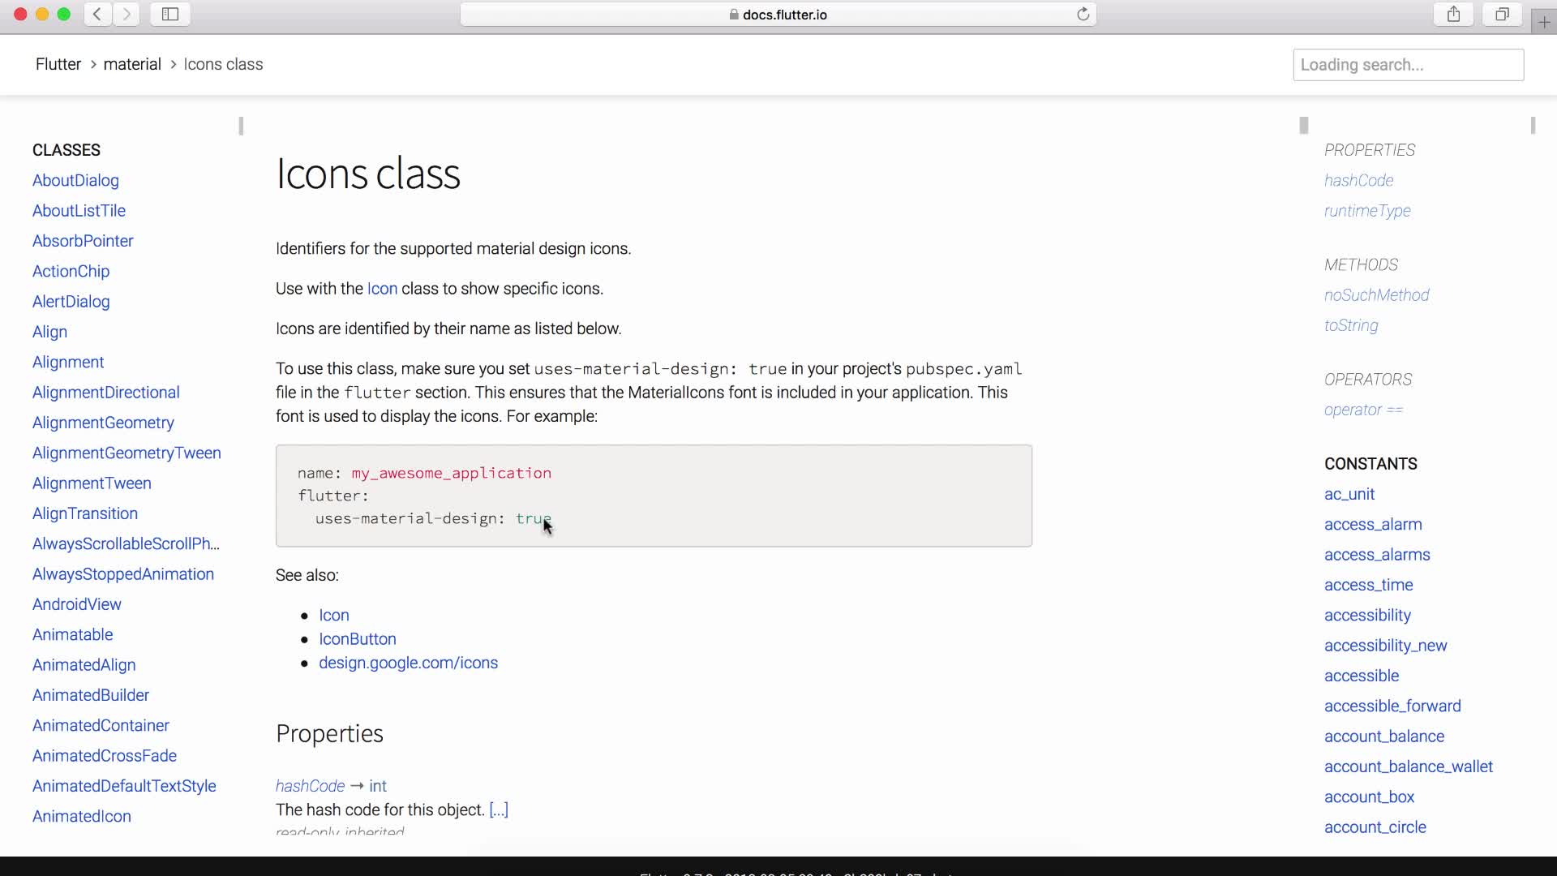
Task: Expand the access_alarm constant entry
Action: click(x=1373, y=524)
